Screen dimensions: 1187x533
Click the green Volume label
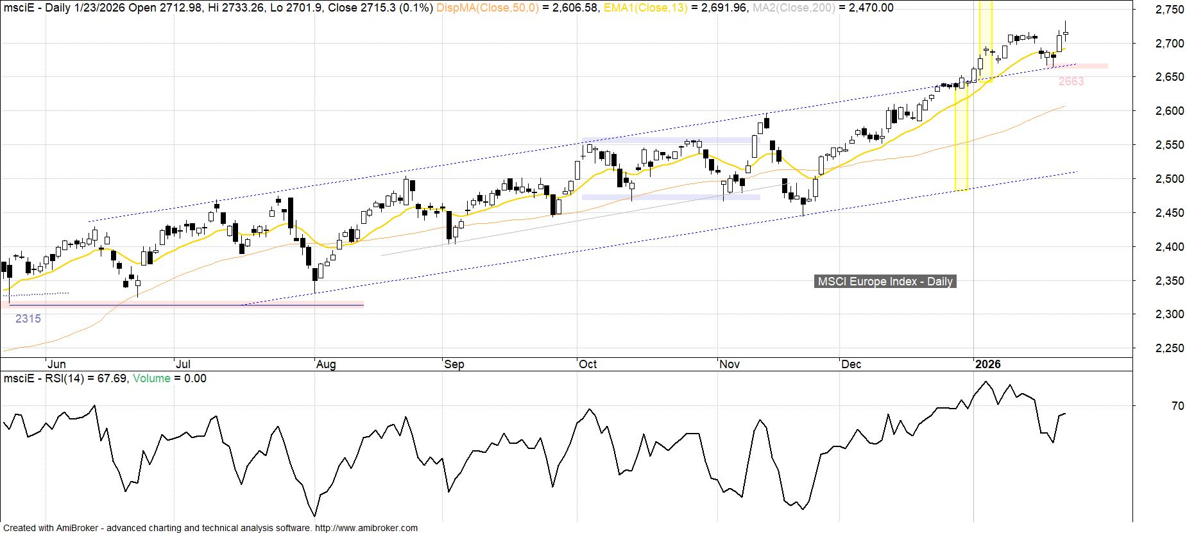point(151,378)
